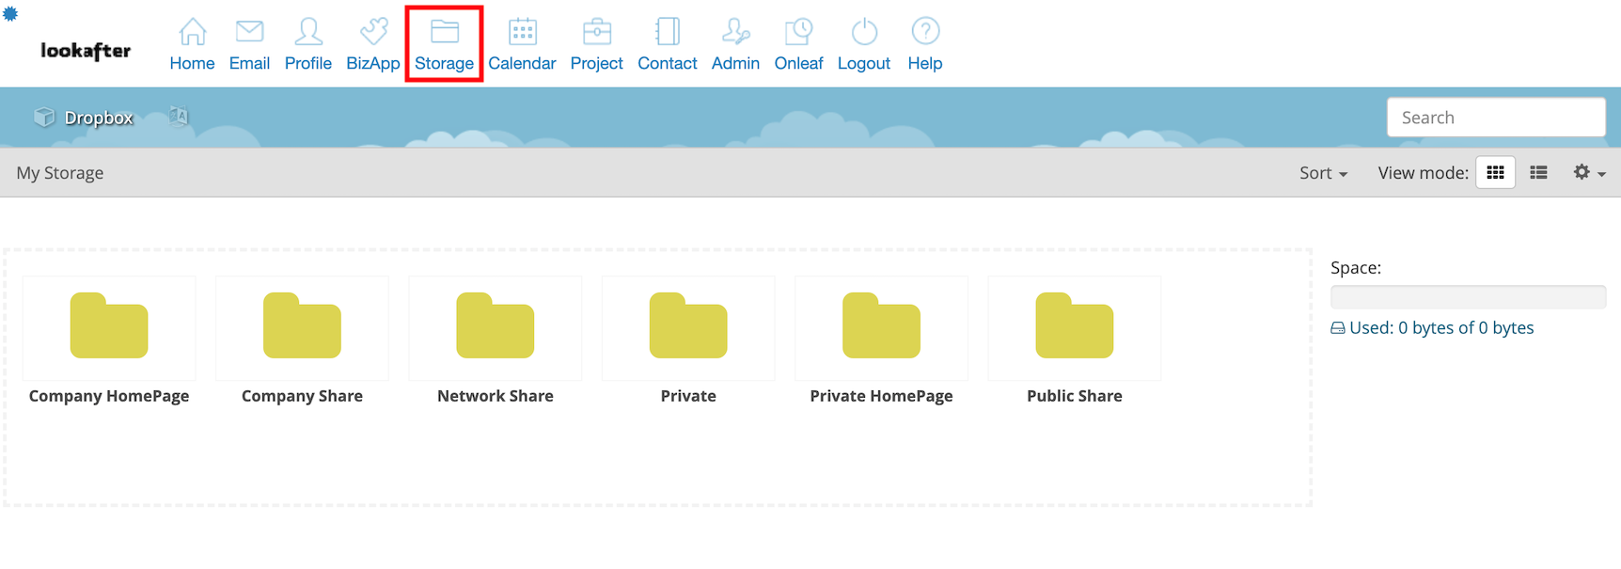This screenshot has width=1621, height=569.
Task: Open the gear settings dropdown
Action: [1588, 173]
